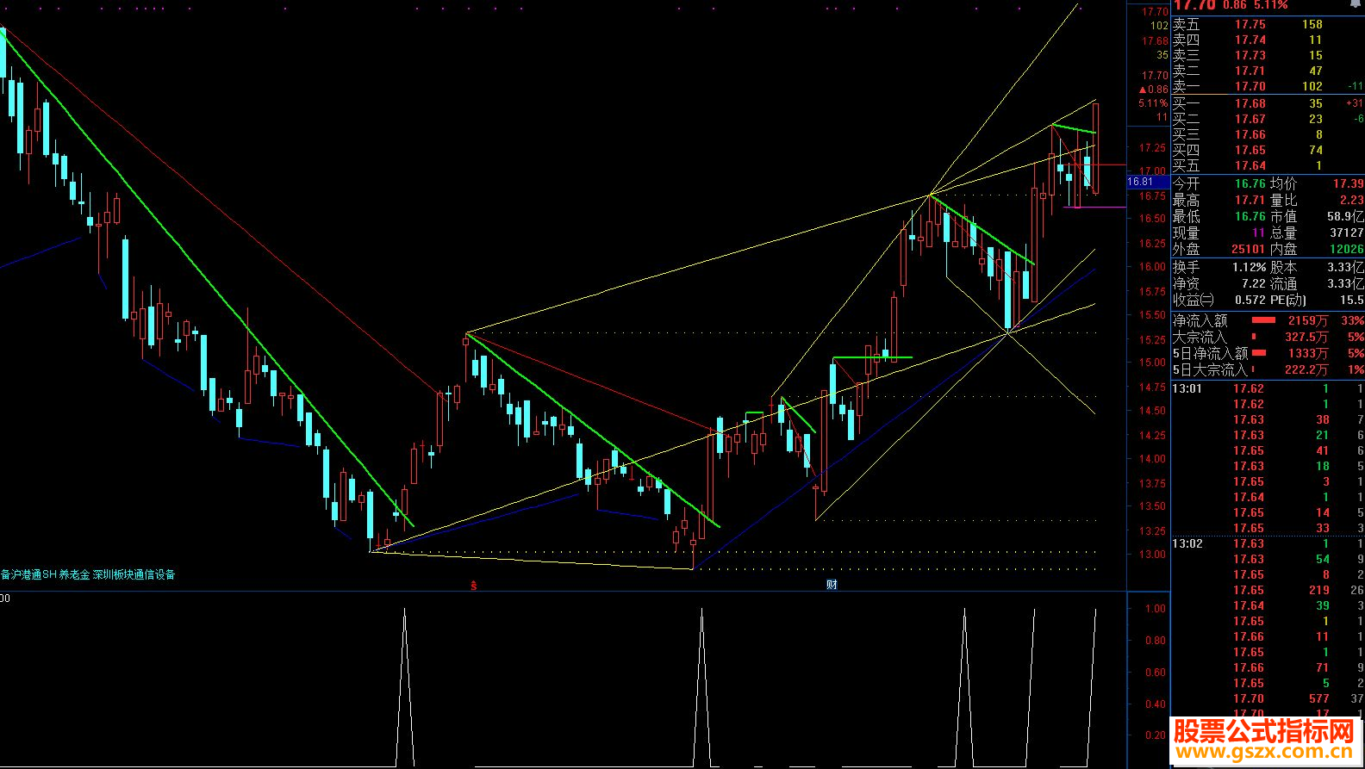This screenshot has width=1365, height=769.
Task: Click the 内盘 value 12026
Action: point(1347,249)
